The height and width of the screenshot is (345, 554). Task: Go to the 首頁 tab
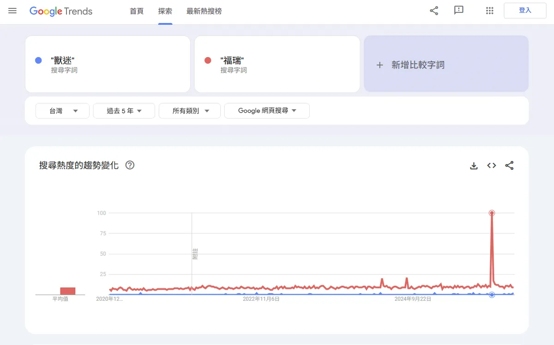pyautogui.click(x=137, y=11)
